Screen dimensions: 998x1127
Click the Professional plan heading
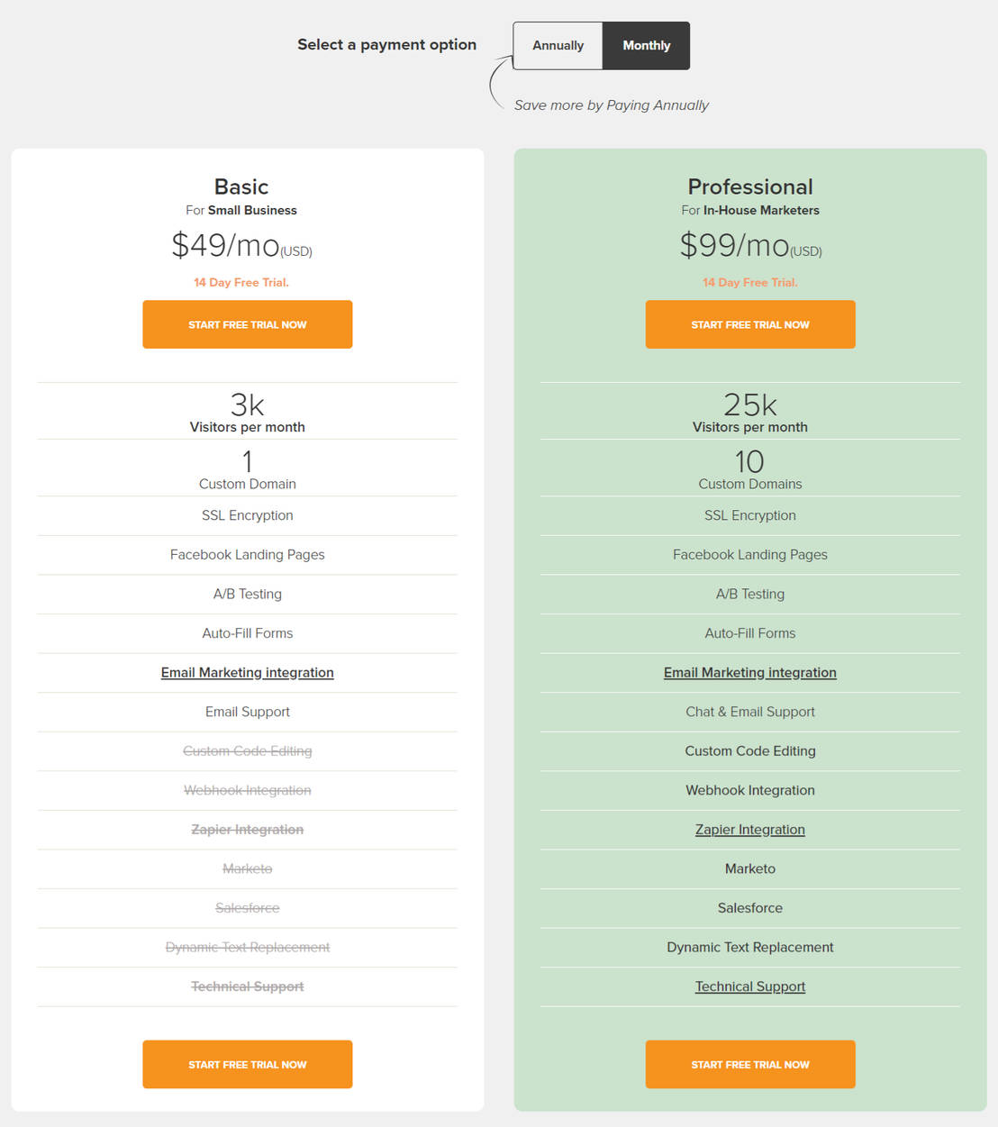tap(750, 186)
